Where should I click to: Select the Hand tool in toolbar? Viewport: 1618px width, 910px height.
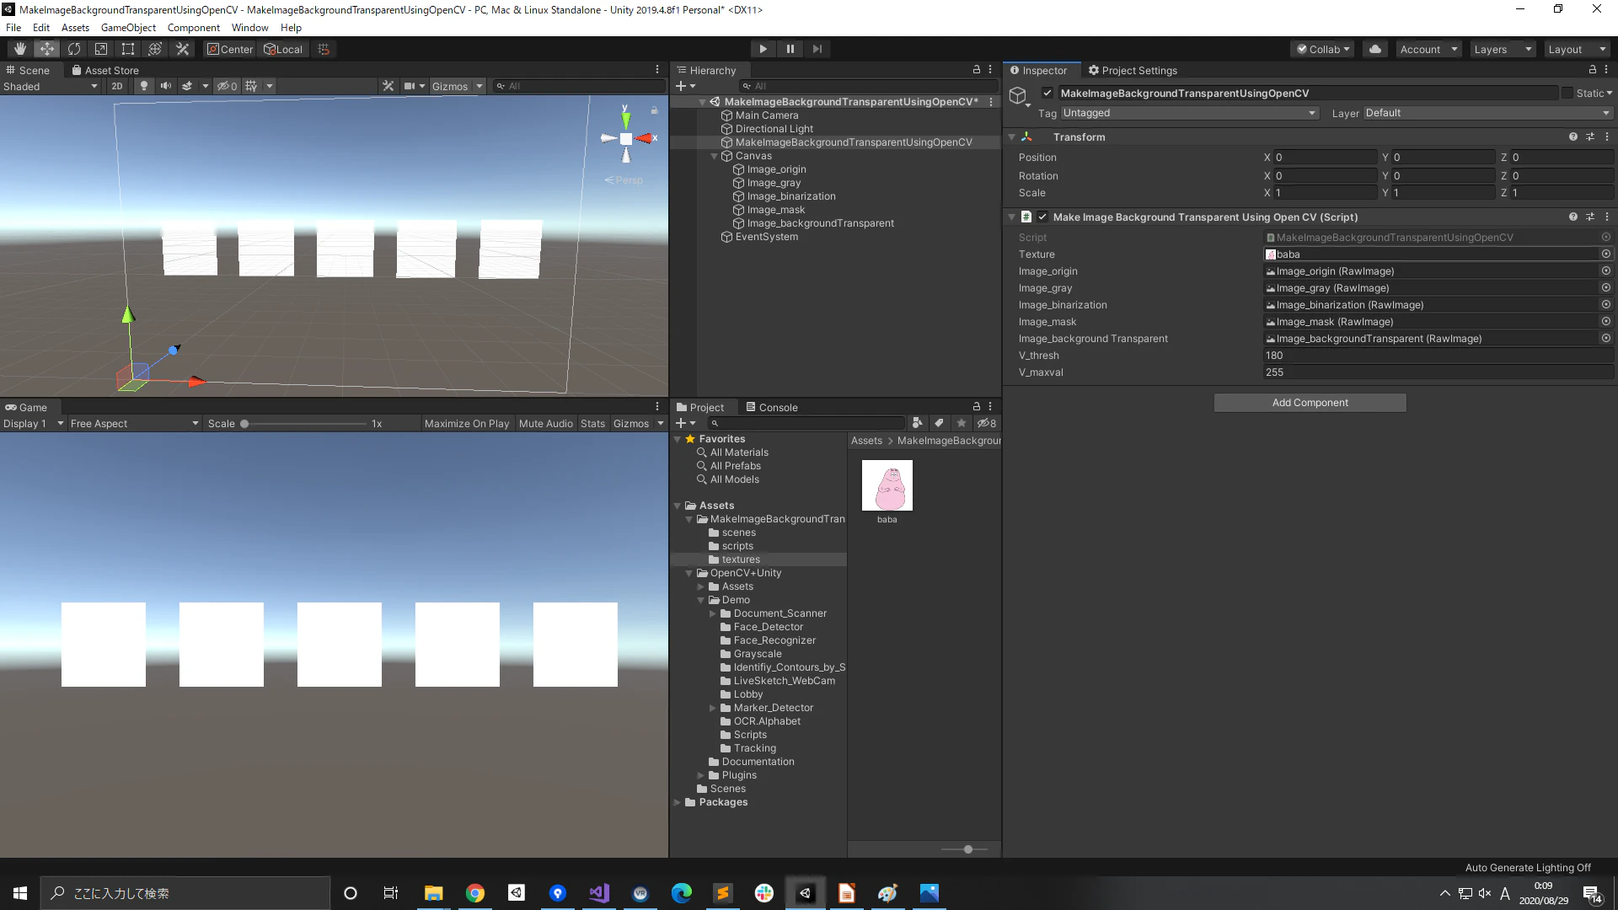tap(19, 49)
